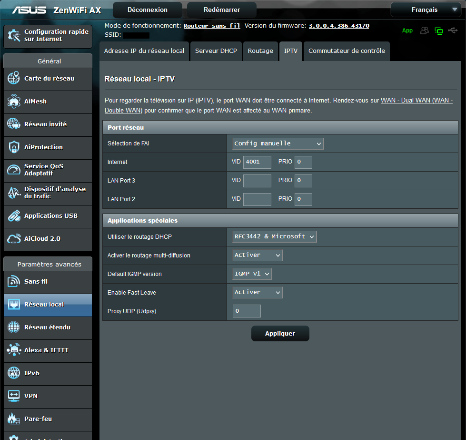Click the Redémarrer button
The width and height of the screenshot is (466, 440).
pyautogui.click(x=222, y=10)
